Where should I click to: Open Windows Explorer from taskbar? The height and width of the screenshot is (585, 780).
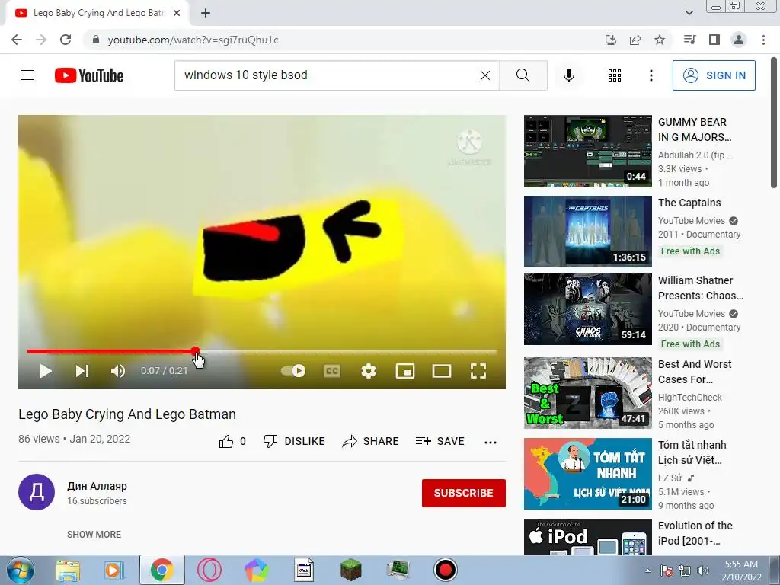pos(67,570)
